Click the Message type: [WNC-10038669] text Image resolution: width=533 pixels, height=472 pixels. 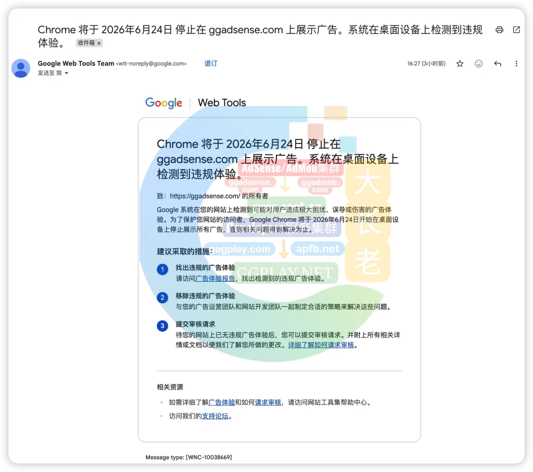coord(188,457)
